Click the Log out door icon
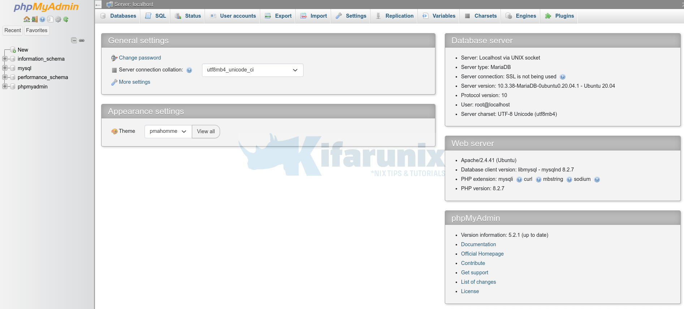The height and width of the screenshot is (309, 684). 35,19
